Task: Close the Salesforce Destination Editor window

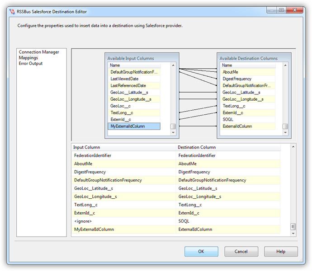Action: click(x=295, y=10)
